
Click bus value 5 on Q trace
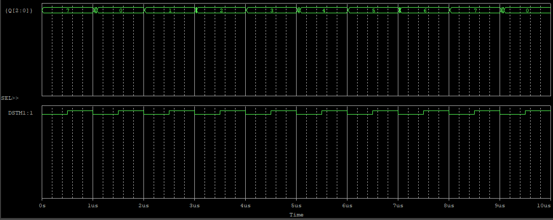373,11
